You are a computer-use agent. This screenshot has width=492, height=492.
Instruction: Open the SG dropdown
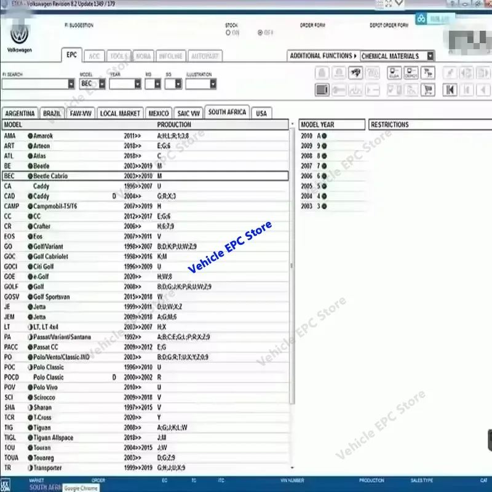coord(178,84)
